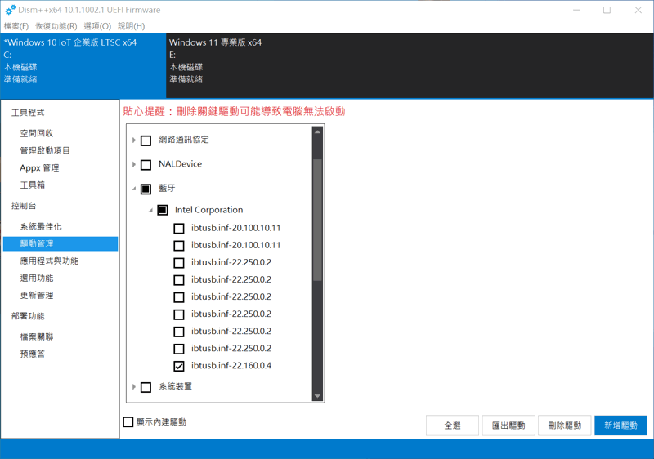The image size is (654, 459).
Task: Toggle the 藍牙 category checkbox
Action: pyautogui.click(x=146, y=189)
